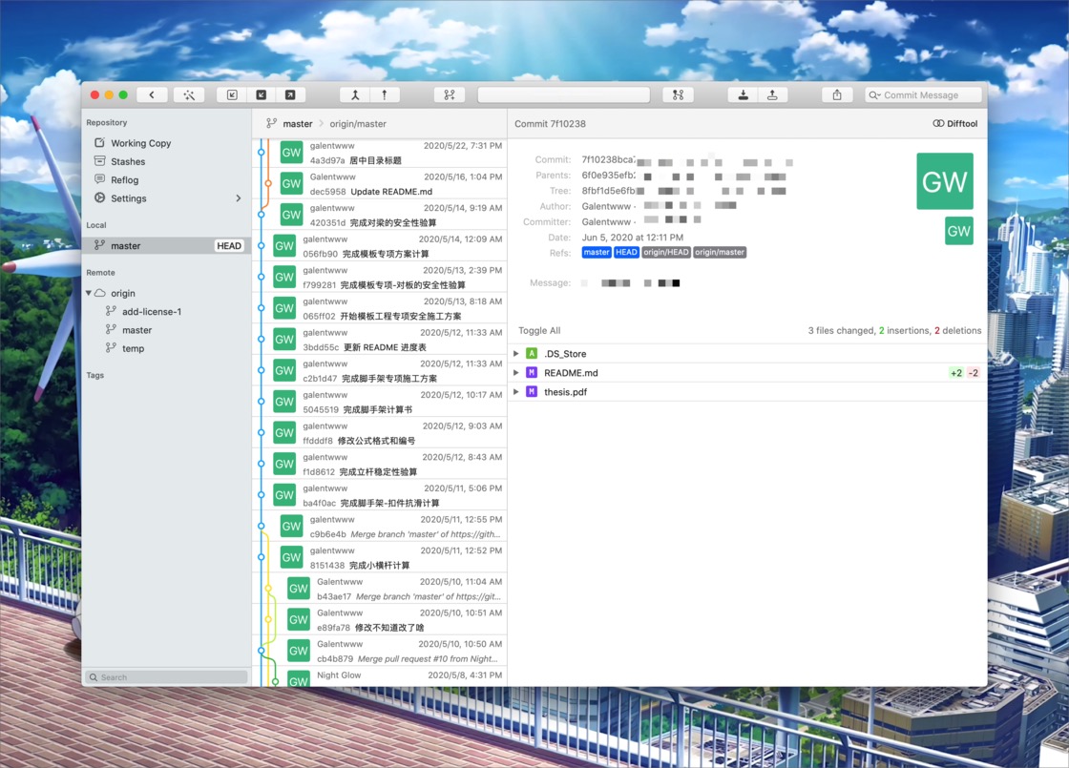This screenshot has height=768, width=1069.
Task: Select commit f1d8612 in the history list
Action: tap(380, 465)
